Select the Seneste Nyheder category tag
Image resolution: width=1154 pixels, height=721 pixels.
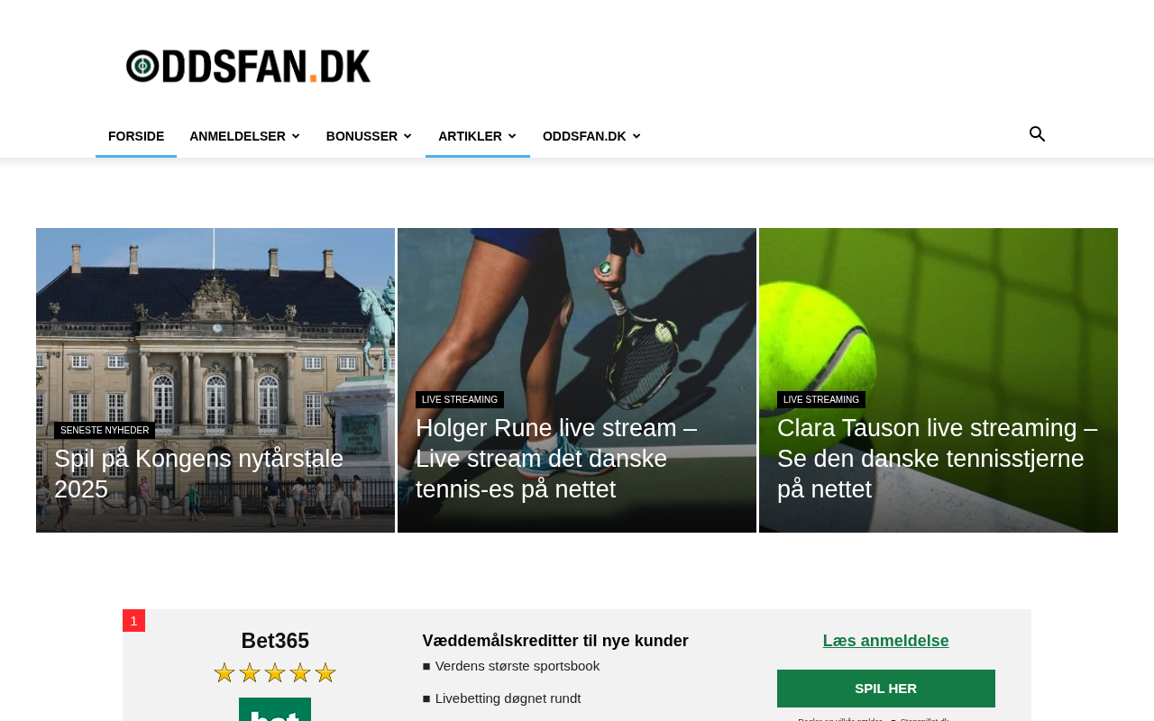[x=105, y=431]
